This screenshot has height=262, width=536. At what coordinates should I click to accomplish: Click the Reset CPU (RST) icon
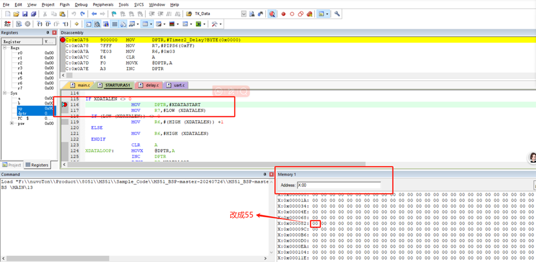7,24
